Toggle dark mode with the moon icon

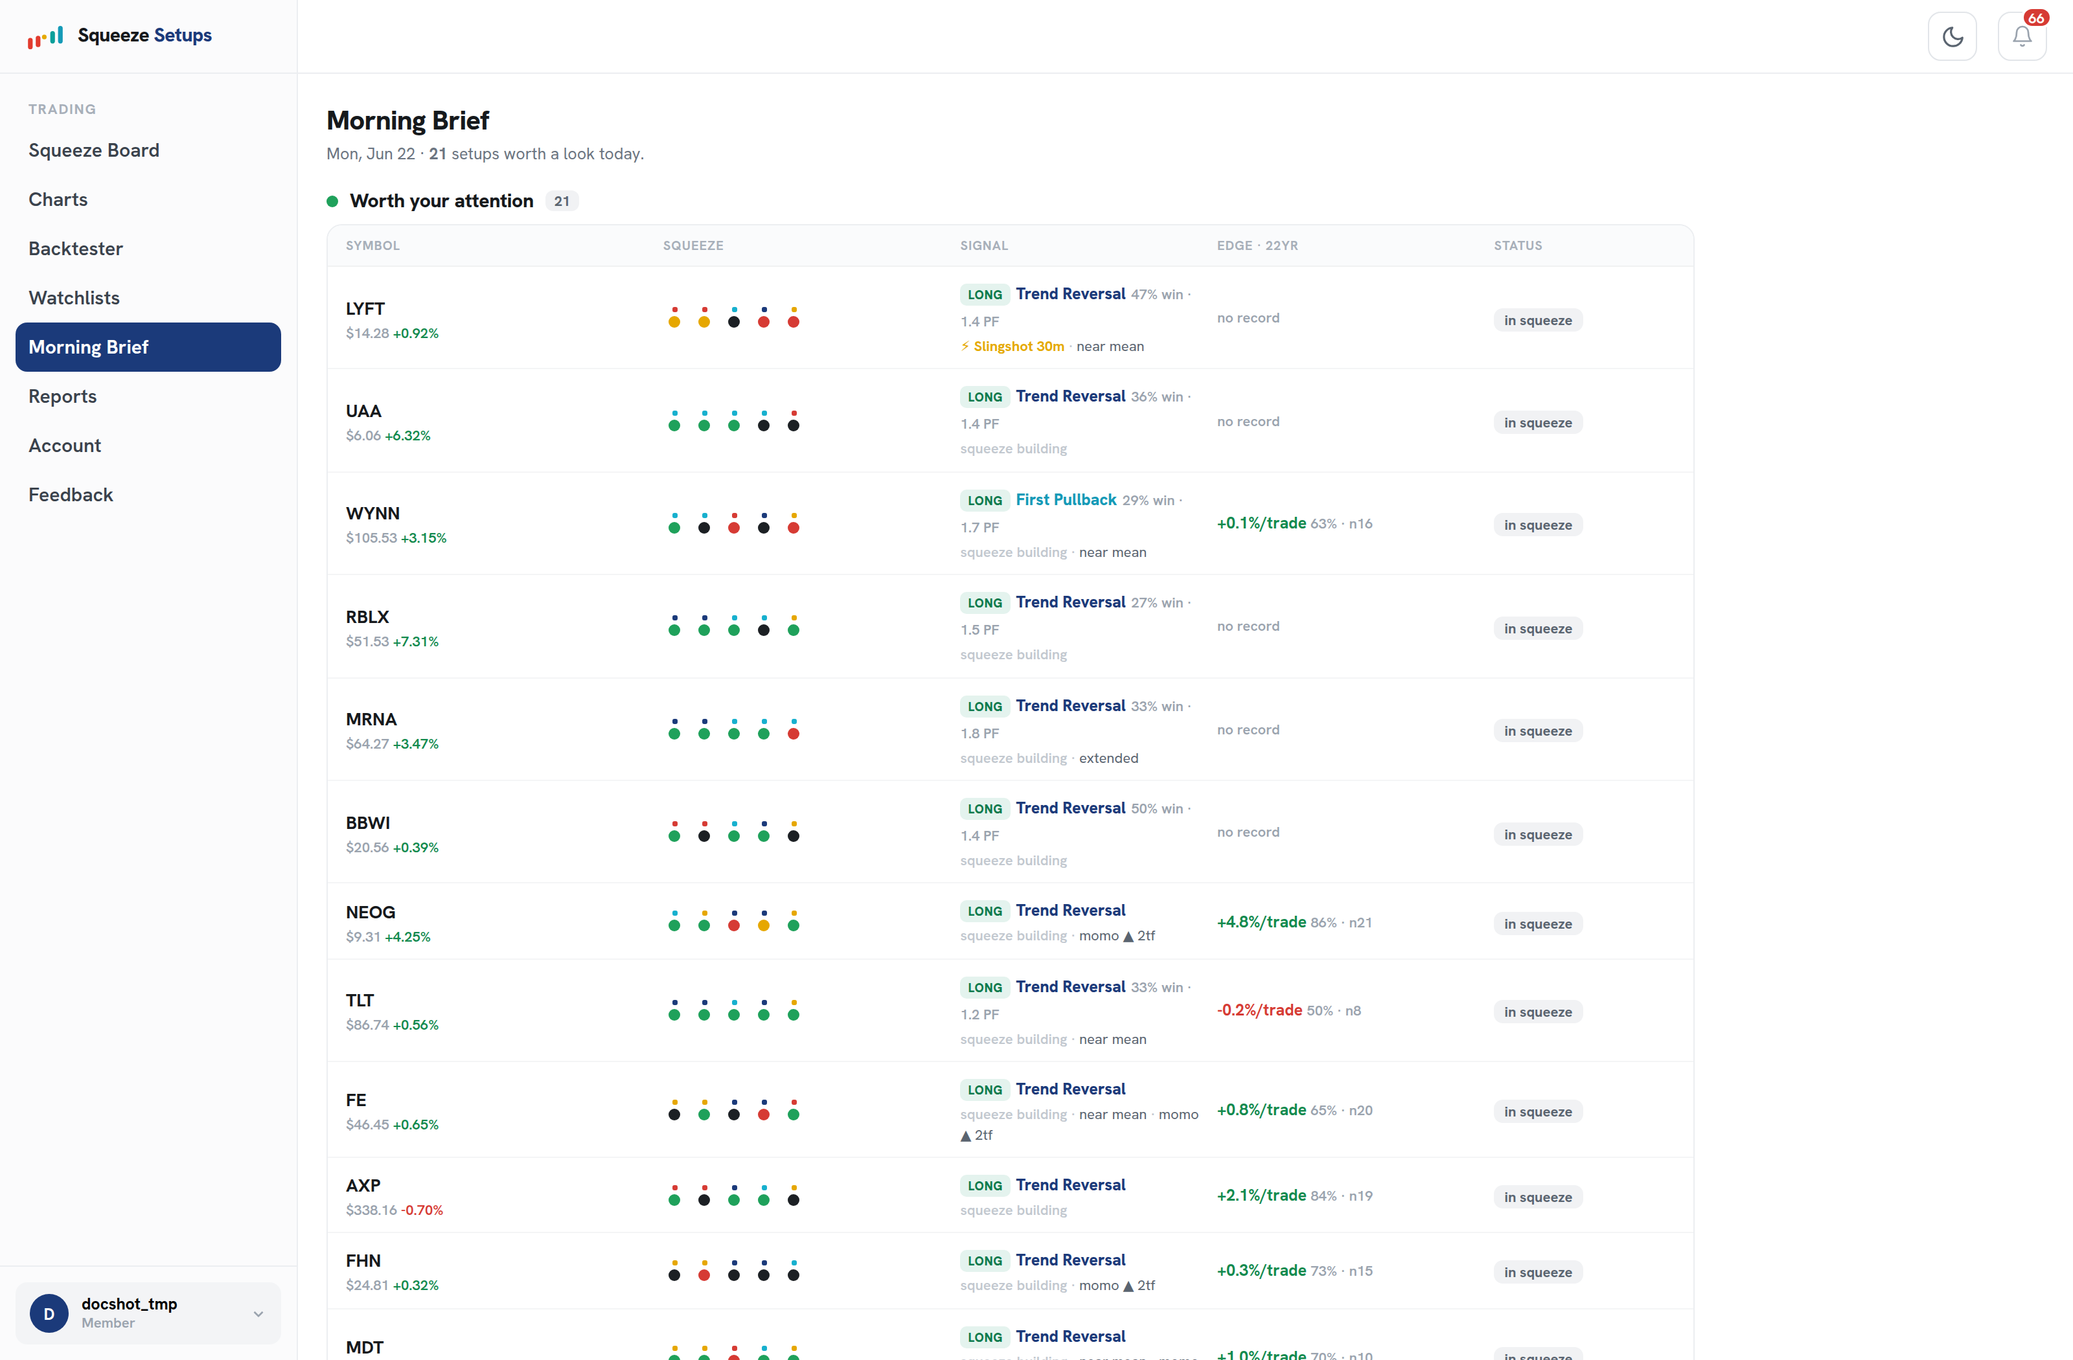[x=1952, y=36]
